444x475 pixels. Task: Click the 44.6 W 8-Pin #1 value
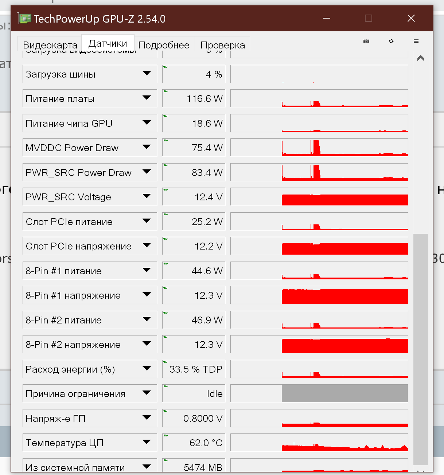click(194, 271)
